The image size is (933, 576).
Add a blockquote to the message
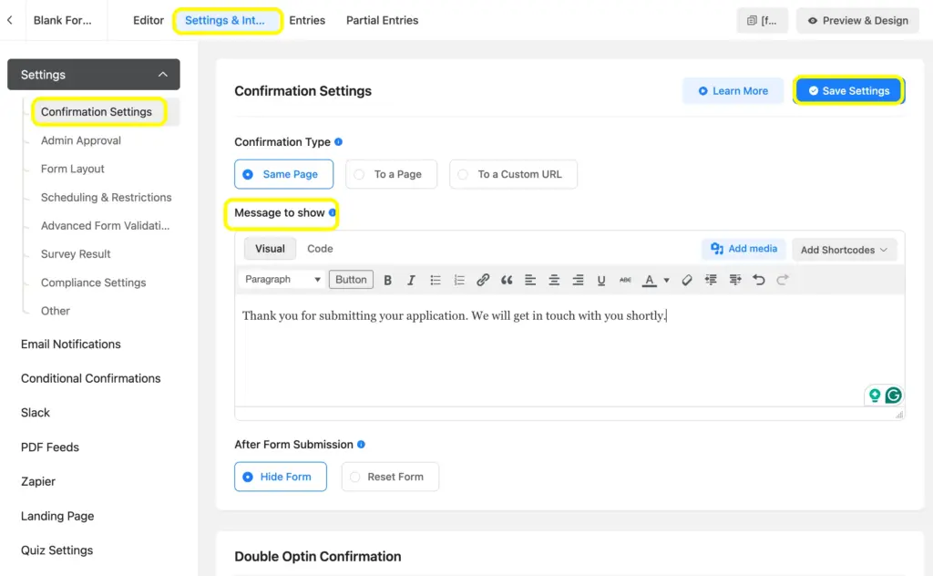tap(507, 280)
